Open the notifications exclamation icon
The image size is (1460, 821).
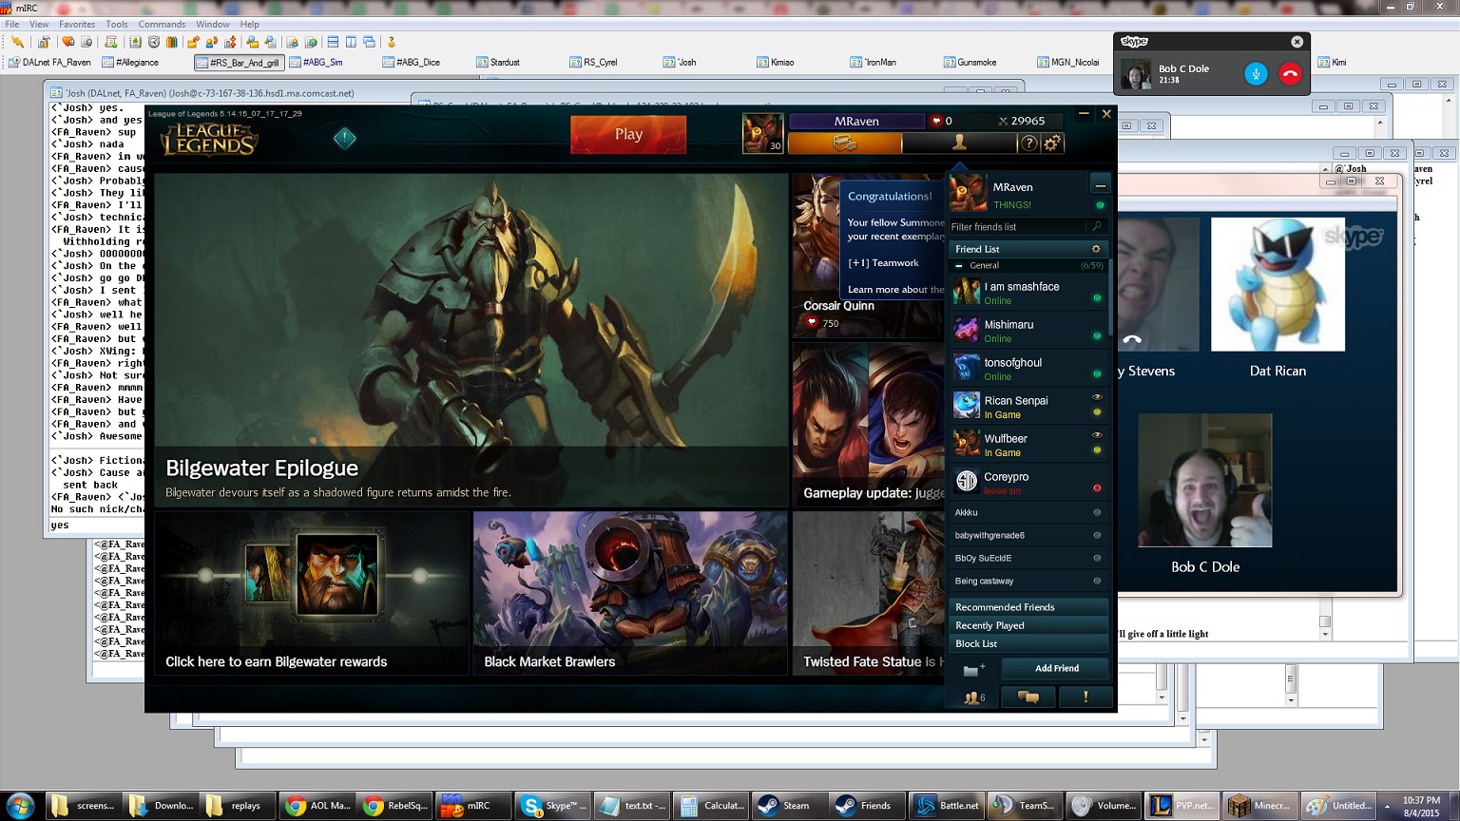1085,697
